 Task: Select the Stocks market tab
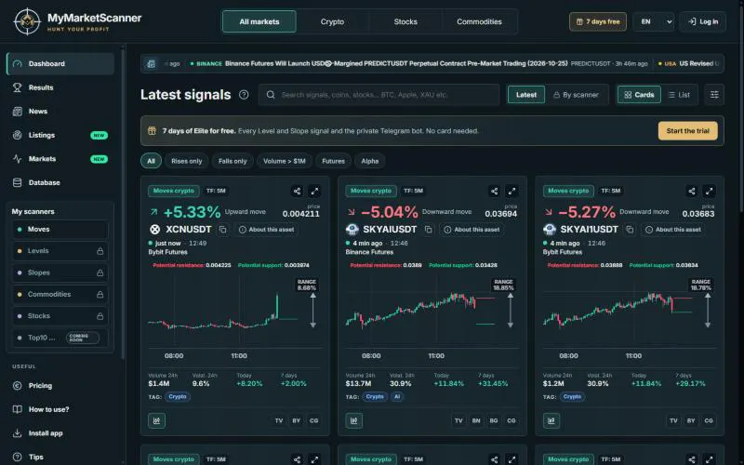405,21
